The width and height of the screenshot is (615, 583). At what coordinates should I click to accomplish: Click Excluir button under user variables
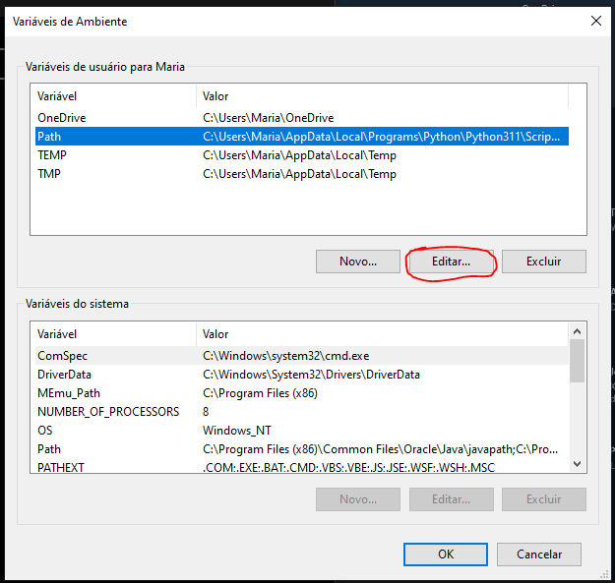pyautogui.click(x=543, y=262)
